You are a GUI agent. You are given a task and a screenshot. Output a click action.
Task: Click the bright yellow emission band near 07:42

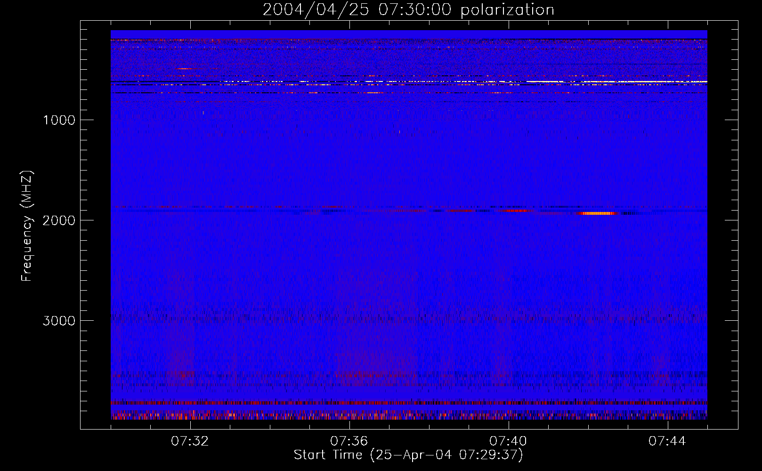coord(617,82)
